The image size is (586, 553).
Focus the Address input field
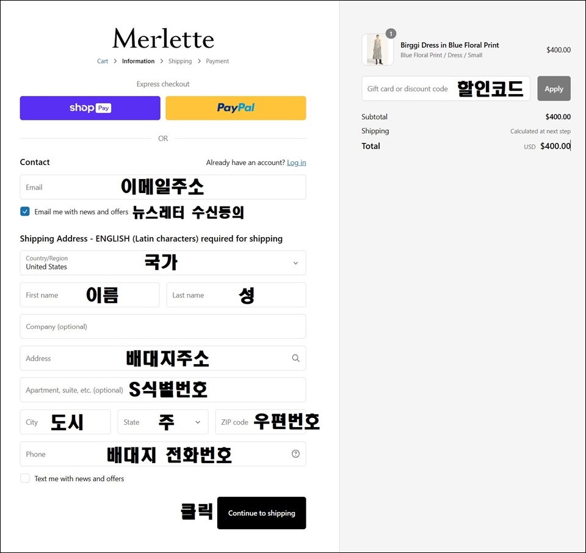pyautogui.click(x=163, y=358)
